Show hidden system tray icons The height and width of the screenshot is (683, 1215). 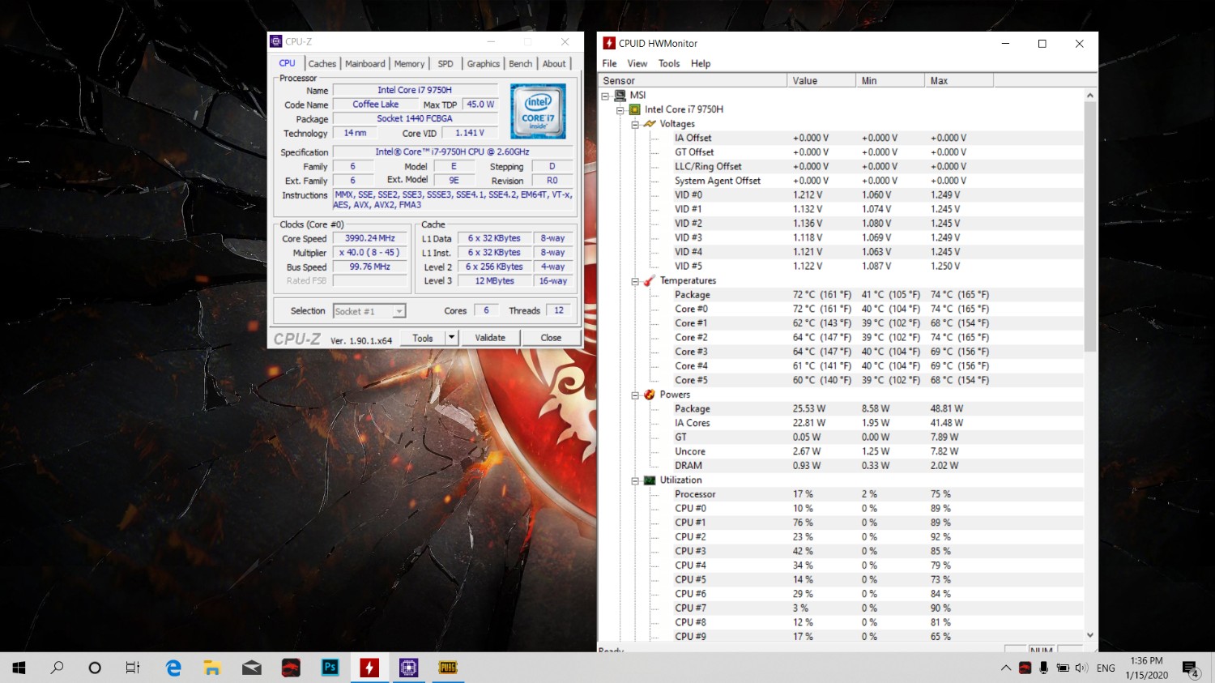[x=1006, y=668]
